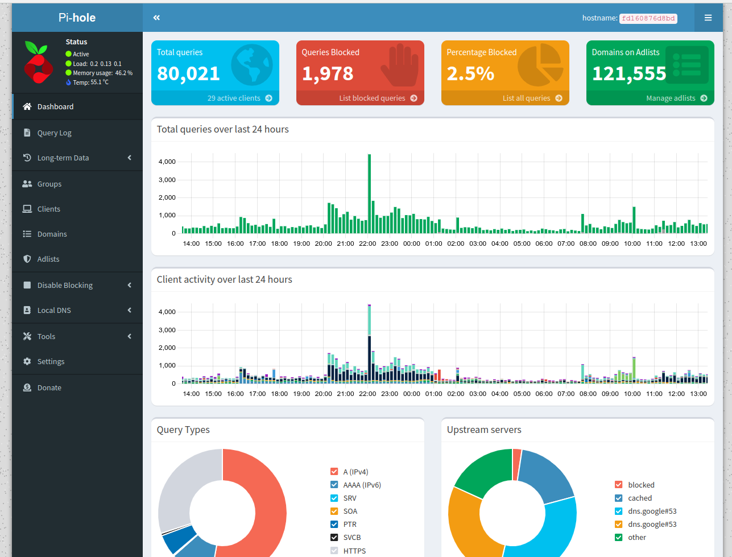Viewport: 732px width, 557px height.
Task: Expand the Long-term Data submenu arrow
Action: pyautogui.click(x=130, y=158)
